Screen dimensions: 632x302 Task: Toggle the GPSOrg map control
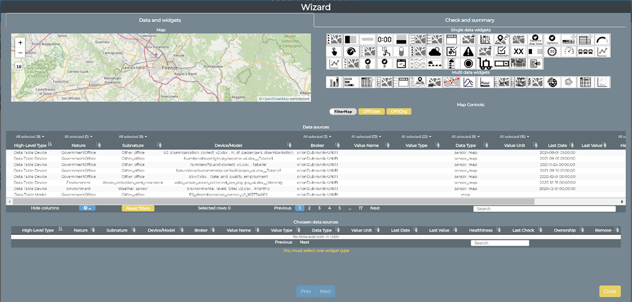[399, 111]
